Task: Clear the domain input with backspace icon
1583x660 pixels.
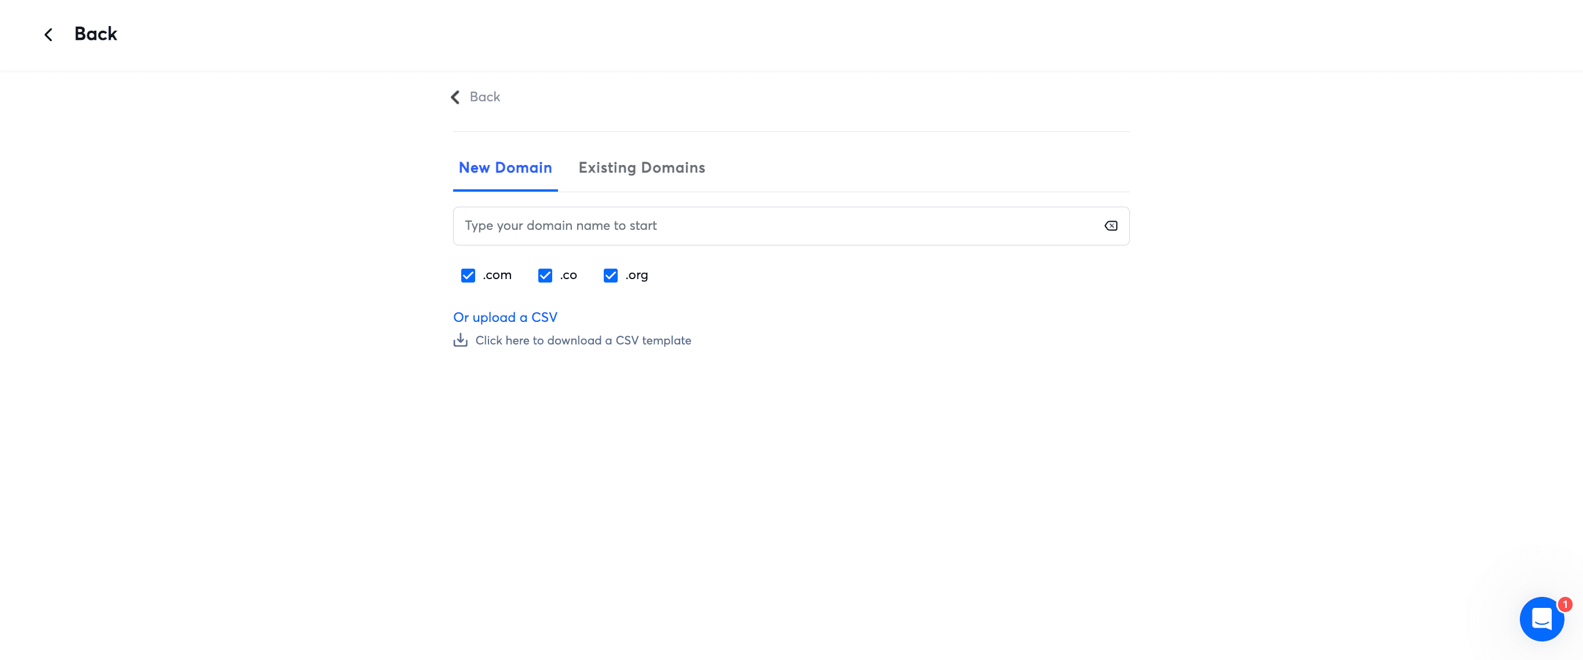Action: 1110,226
